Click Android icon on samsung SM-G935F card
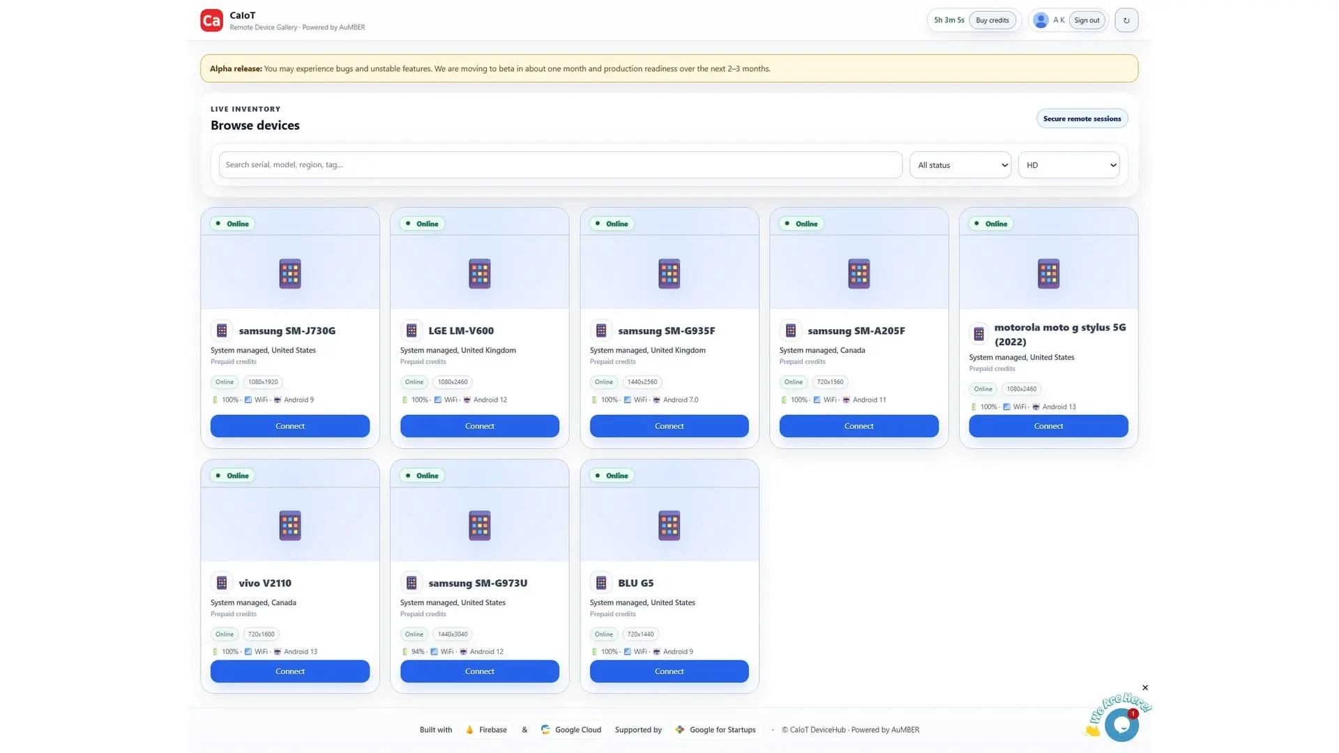 click(x=657, y=400)
